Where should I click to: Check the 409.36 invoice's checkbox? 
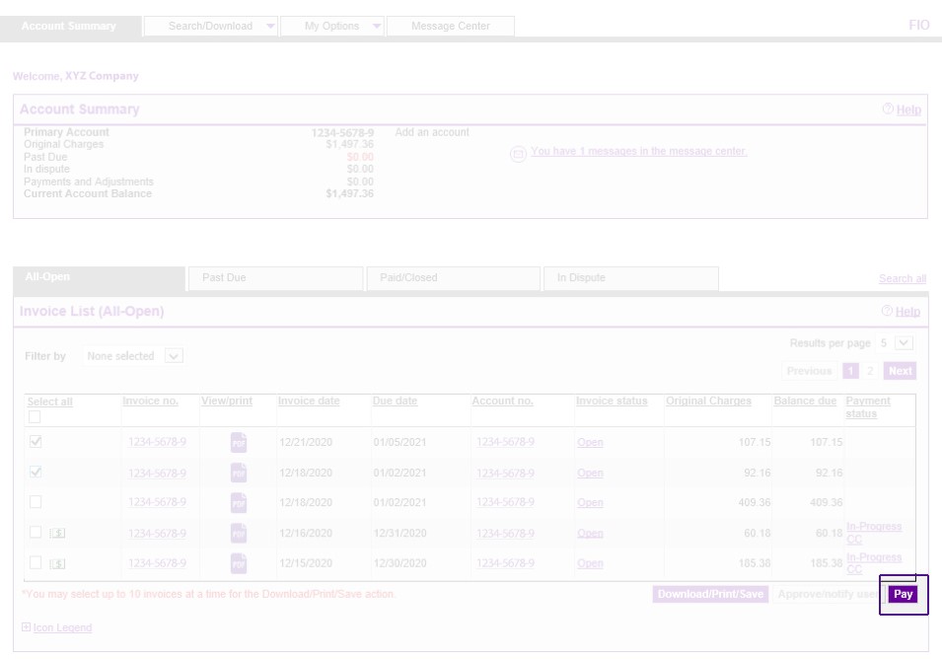(x=36, y=502)
